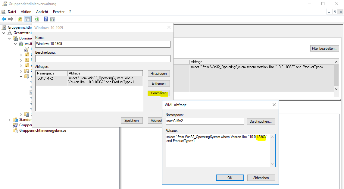344x189 pixels.
Task: Click the query box scrollbar up arrow
Action: click(273, 137)
